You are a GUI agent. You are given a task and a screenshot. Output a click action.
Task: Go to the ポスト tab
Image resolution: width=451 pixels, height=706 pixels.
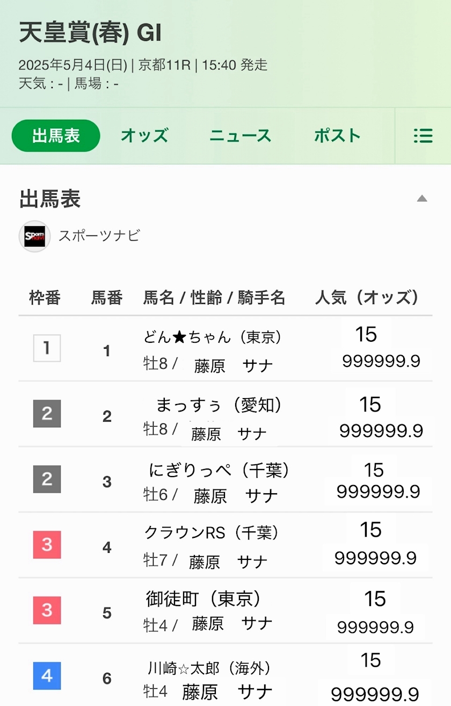[x=337, y=136]
